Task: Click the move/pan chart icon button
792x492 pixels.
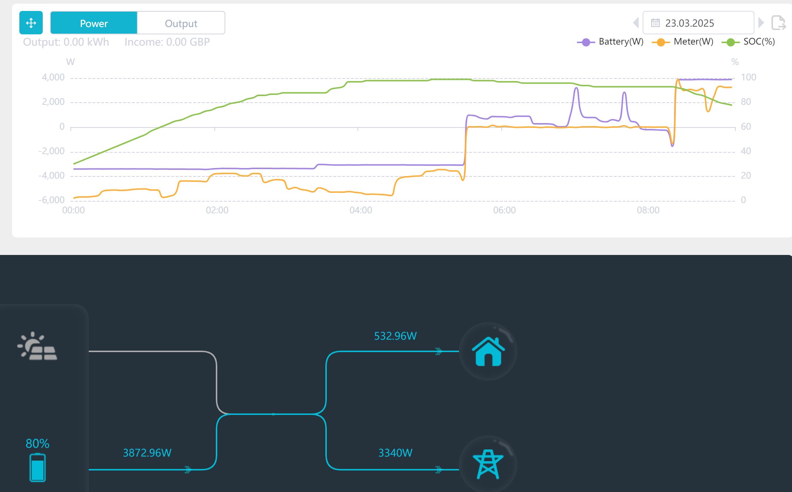Action: [x=31, y=23]
